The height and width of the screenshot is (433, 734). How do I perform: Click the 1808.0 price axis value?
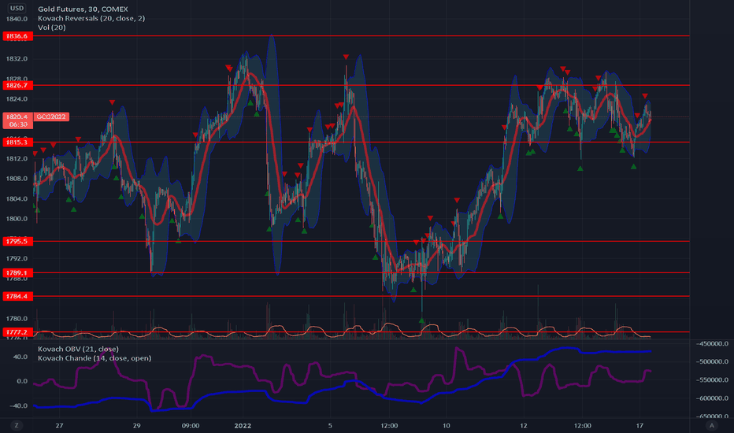tap(17, 179)
